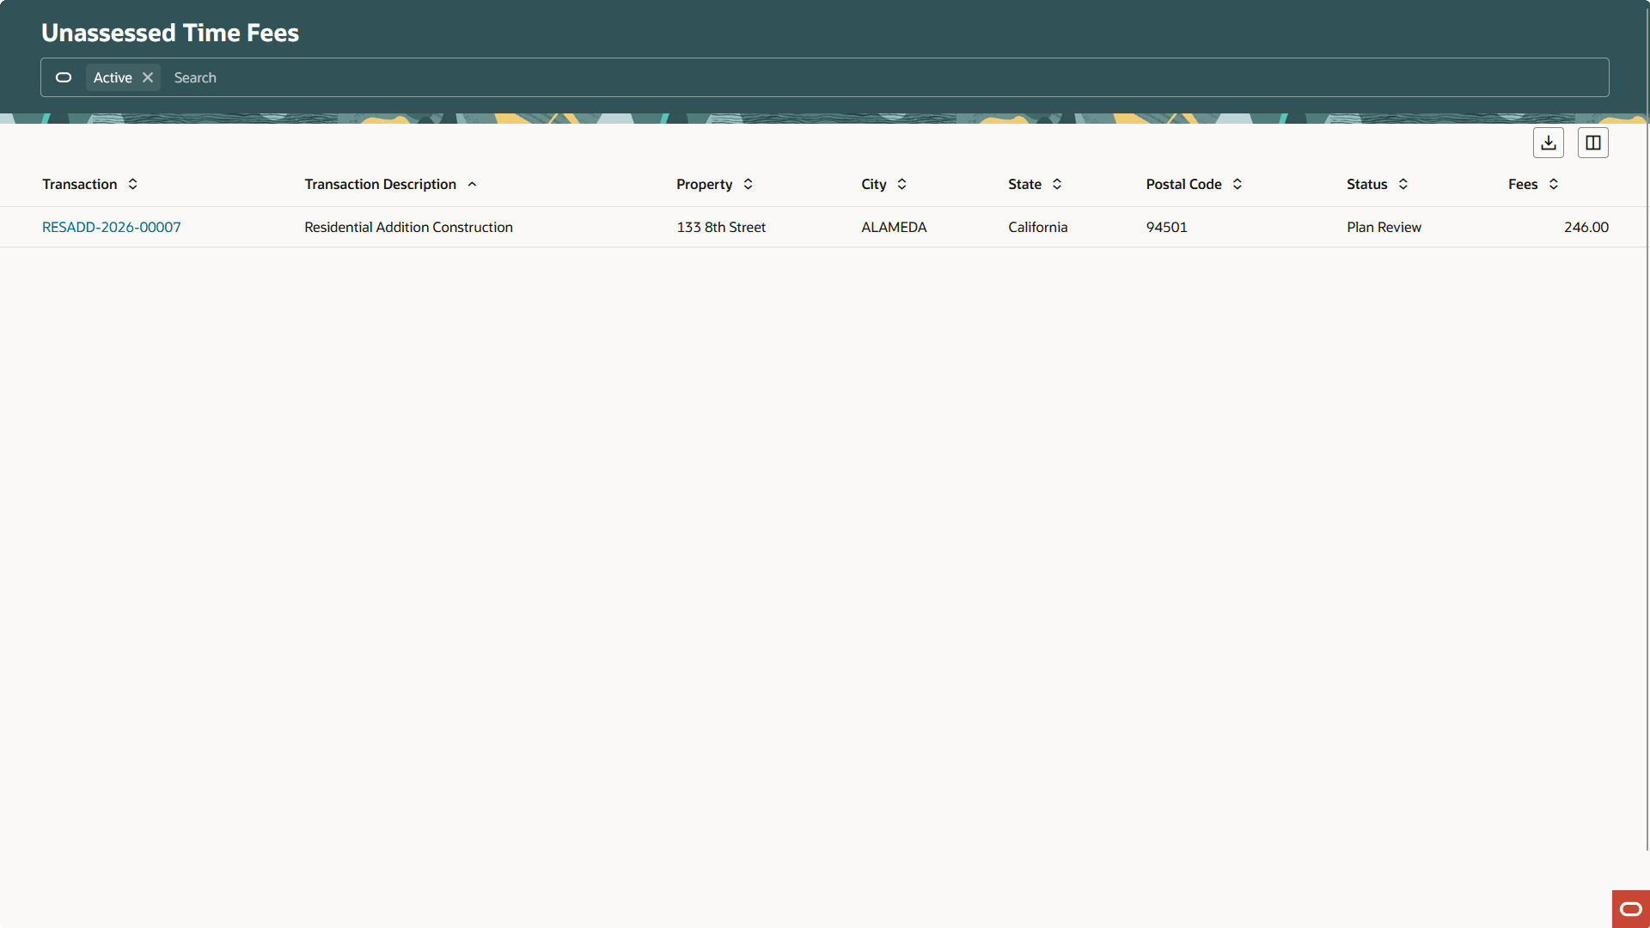This screenshot has width=1650, height=928.
Task: Sort the Fees column with its sort icon
Action: click(x=1554, y=184)
